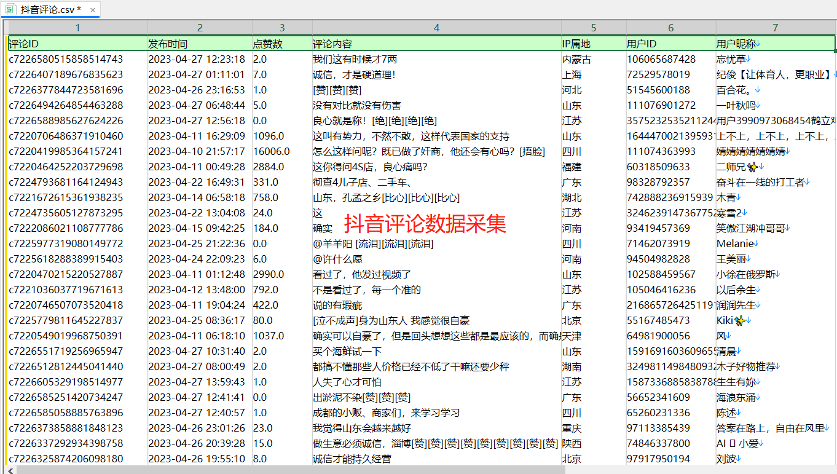Click the comment 我觉得山东会越来越好
The image size is (837, 474).
point(362,428)
